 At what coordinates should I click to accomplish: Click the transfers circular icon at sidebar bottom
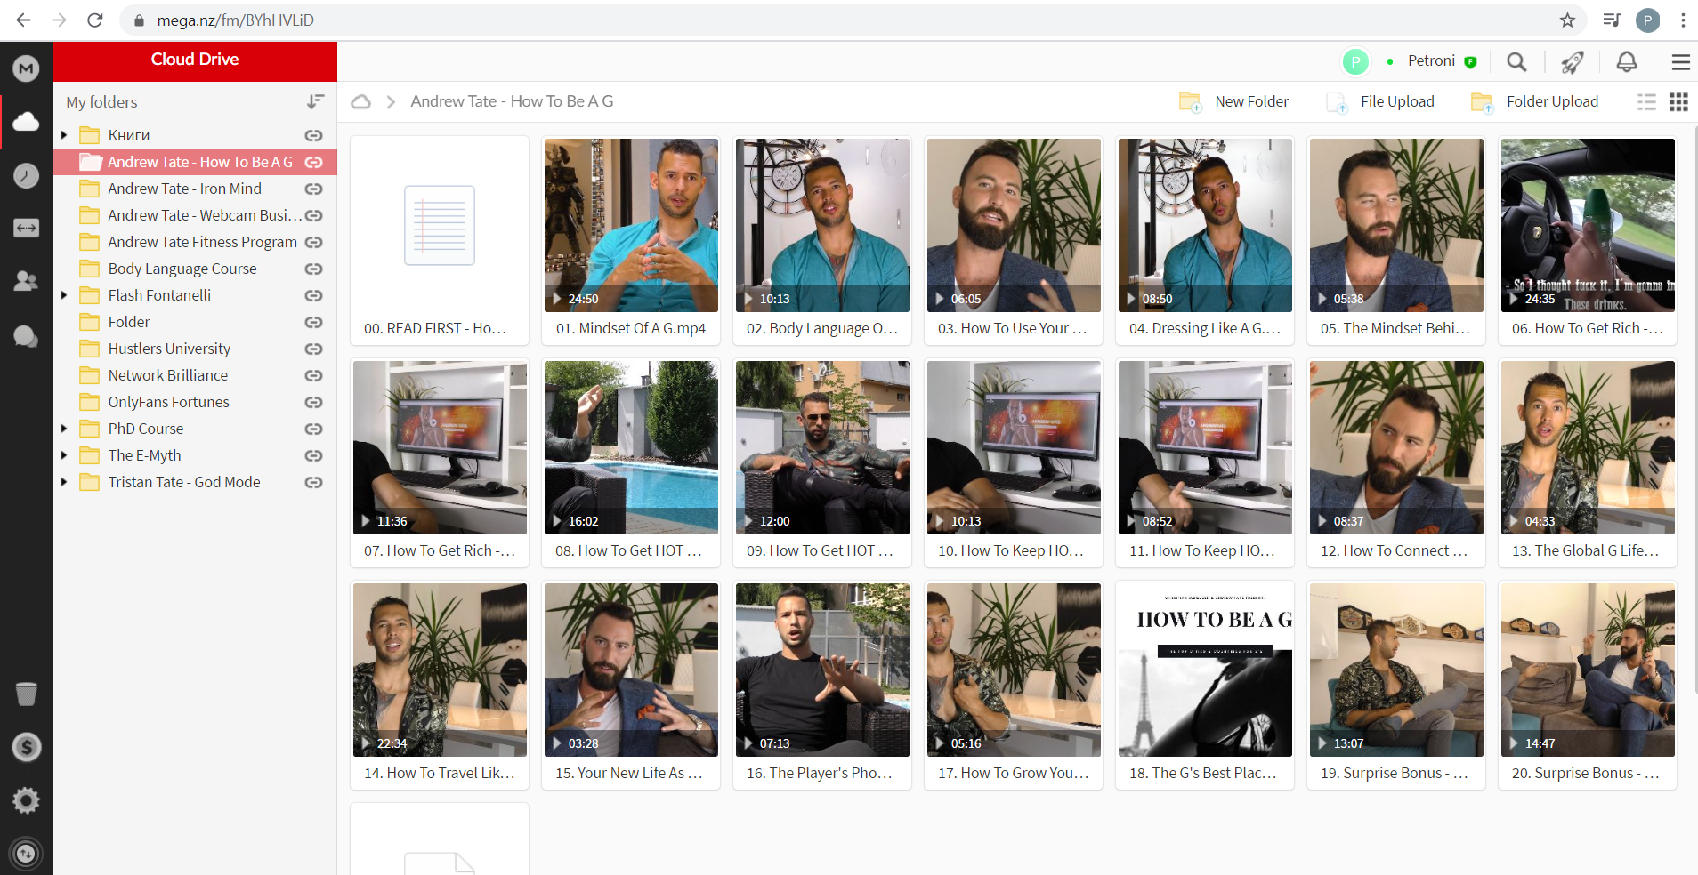(26, 854)
